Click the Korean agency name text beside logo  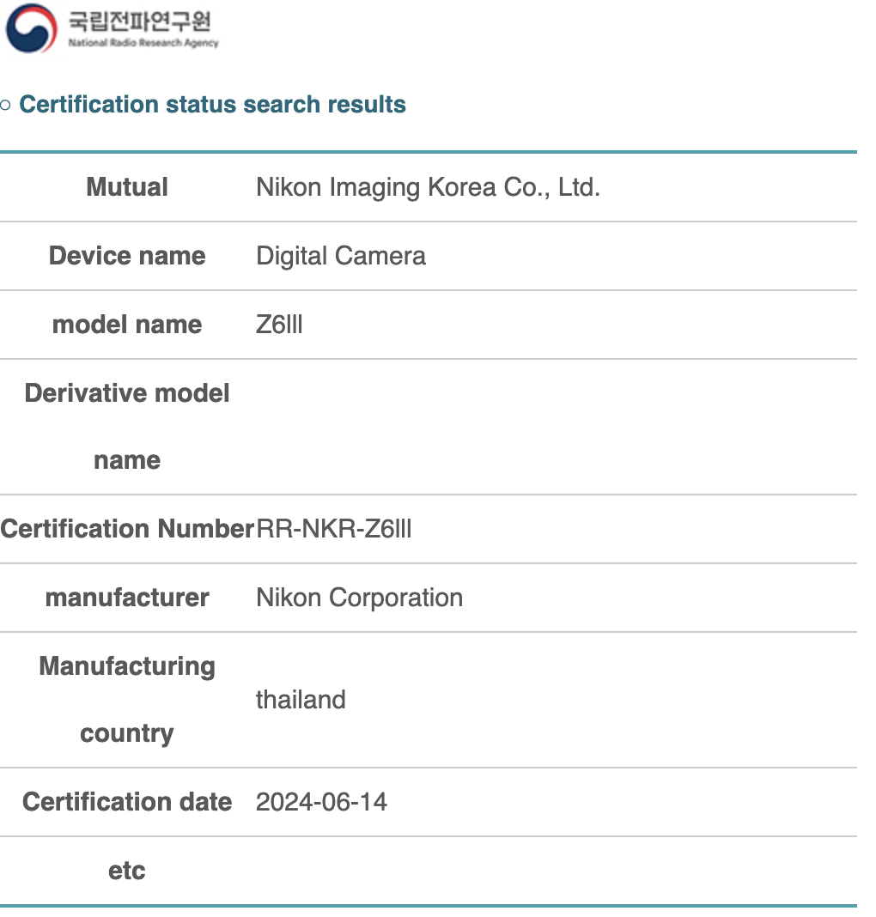143,21
